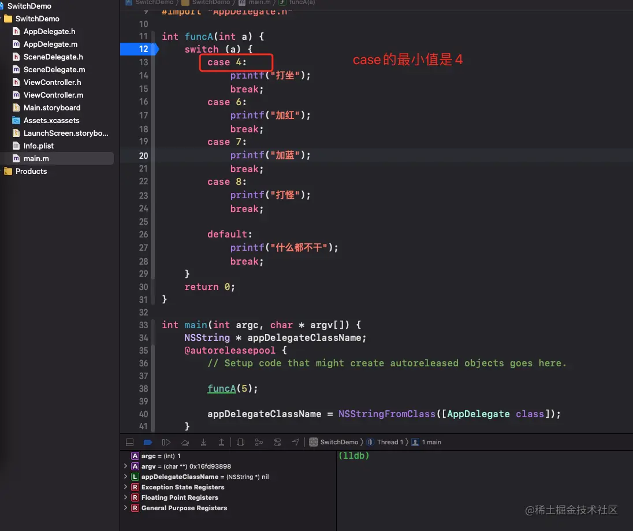Expand Floating Point Registers
Screen dimensions: 633x531
[x=125, y=497]
